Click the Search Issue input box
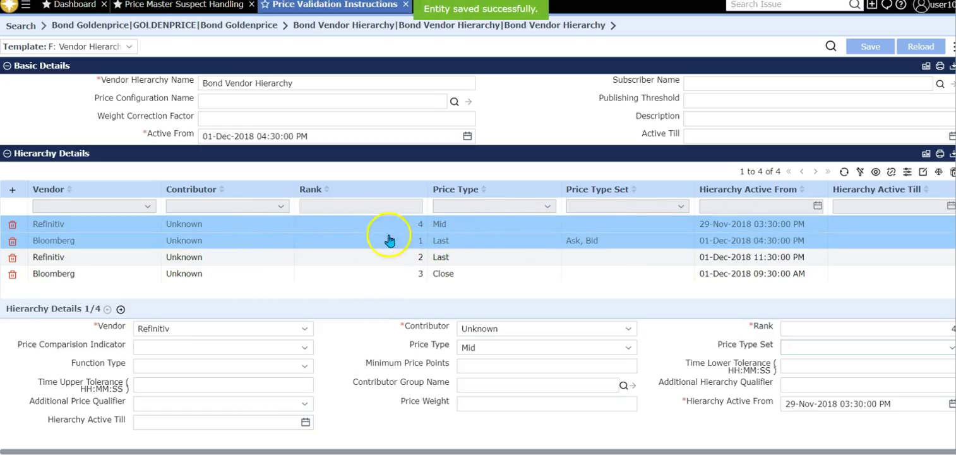 (787, 4)
